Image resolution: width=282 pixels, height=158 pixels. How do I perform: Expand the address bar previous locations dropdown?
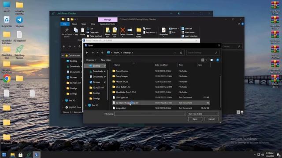pos(175,53)
